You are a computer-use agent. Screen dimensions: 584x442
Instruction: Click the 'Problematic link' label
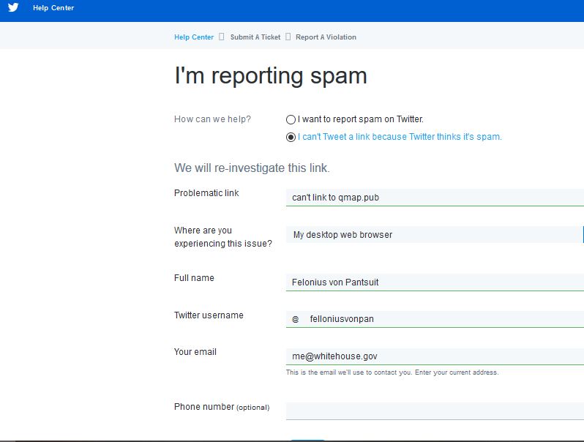(x=206, y=193)
